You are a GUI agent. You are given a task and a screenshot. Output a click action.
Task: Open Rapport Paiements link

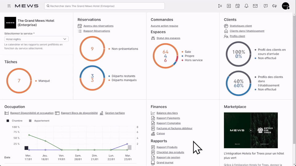point(168,118)
